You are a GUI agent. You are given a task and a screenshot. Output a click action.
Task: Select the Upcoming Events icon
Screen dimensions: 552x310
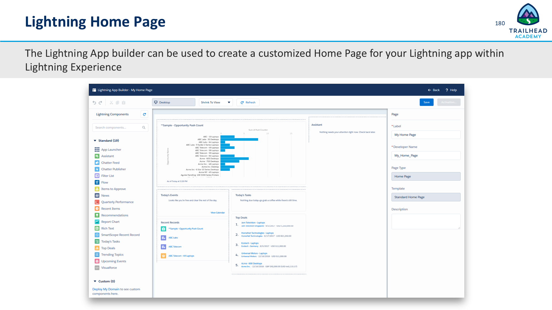point(97,261)
